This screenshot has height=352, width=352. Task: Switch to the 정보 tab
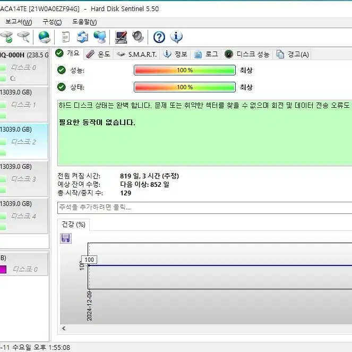point(175,54)
